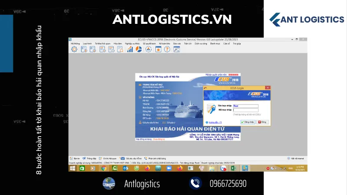Click the Windows Start button

(x=72, y=168)
